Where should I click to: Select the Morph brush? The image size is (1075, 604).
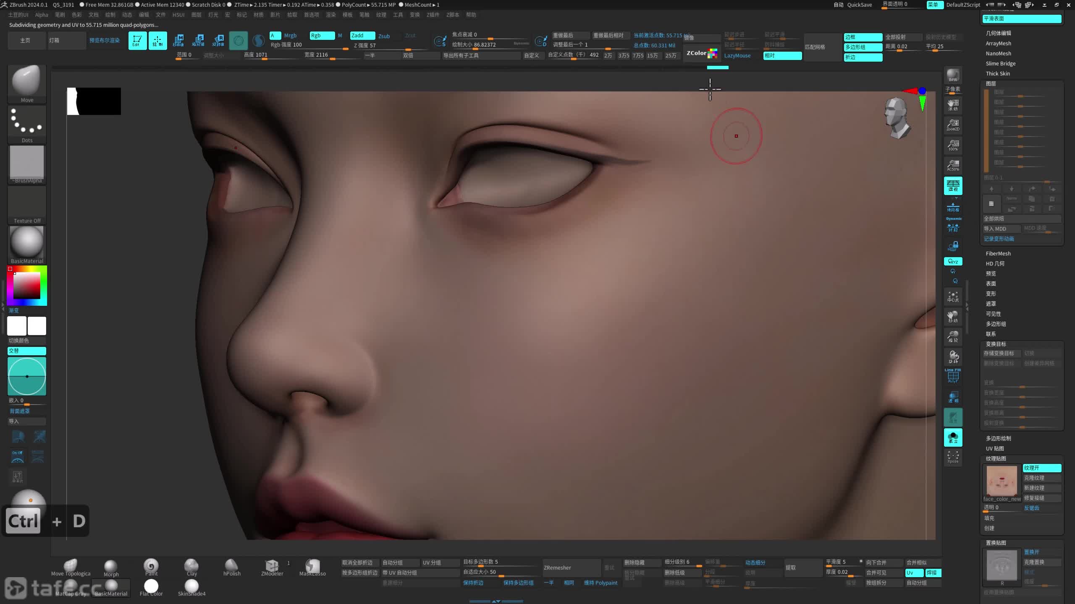point(111,568)
